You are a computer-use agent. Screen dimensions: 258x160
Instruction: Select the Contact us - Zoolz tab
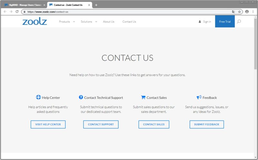(70, 5)
